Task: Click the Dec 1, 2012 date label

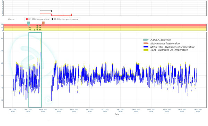Action: pos(182,110)
